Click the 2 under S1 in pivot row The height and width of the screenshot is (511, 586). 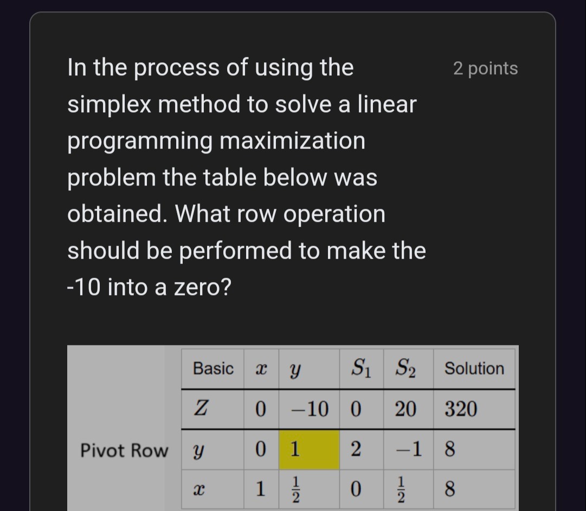356,449
